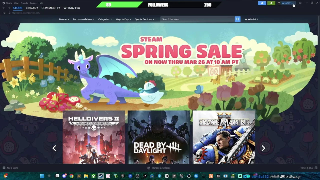This screenshot has height=180, width=320.
Task: Open the WHAB711X profile tab
Action: pos(72,8)
